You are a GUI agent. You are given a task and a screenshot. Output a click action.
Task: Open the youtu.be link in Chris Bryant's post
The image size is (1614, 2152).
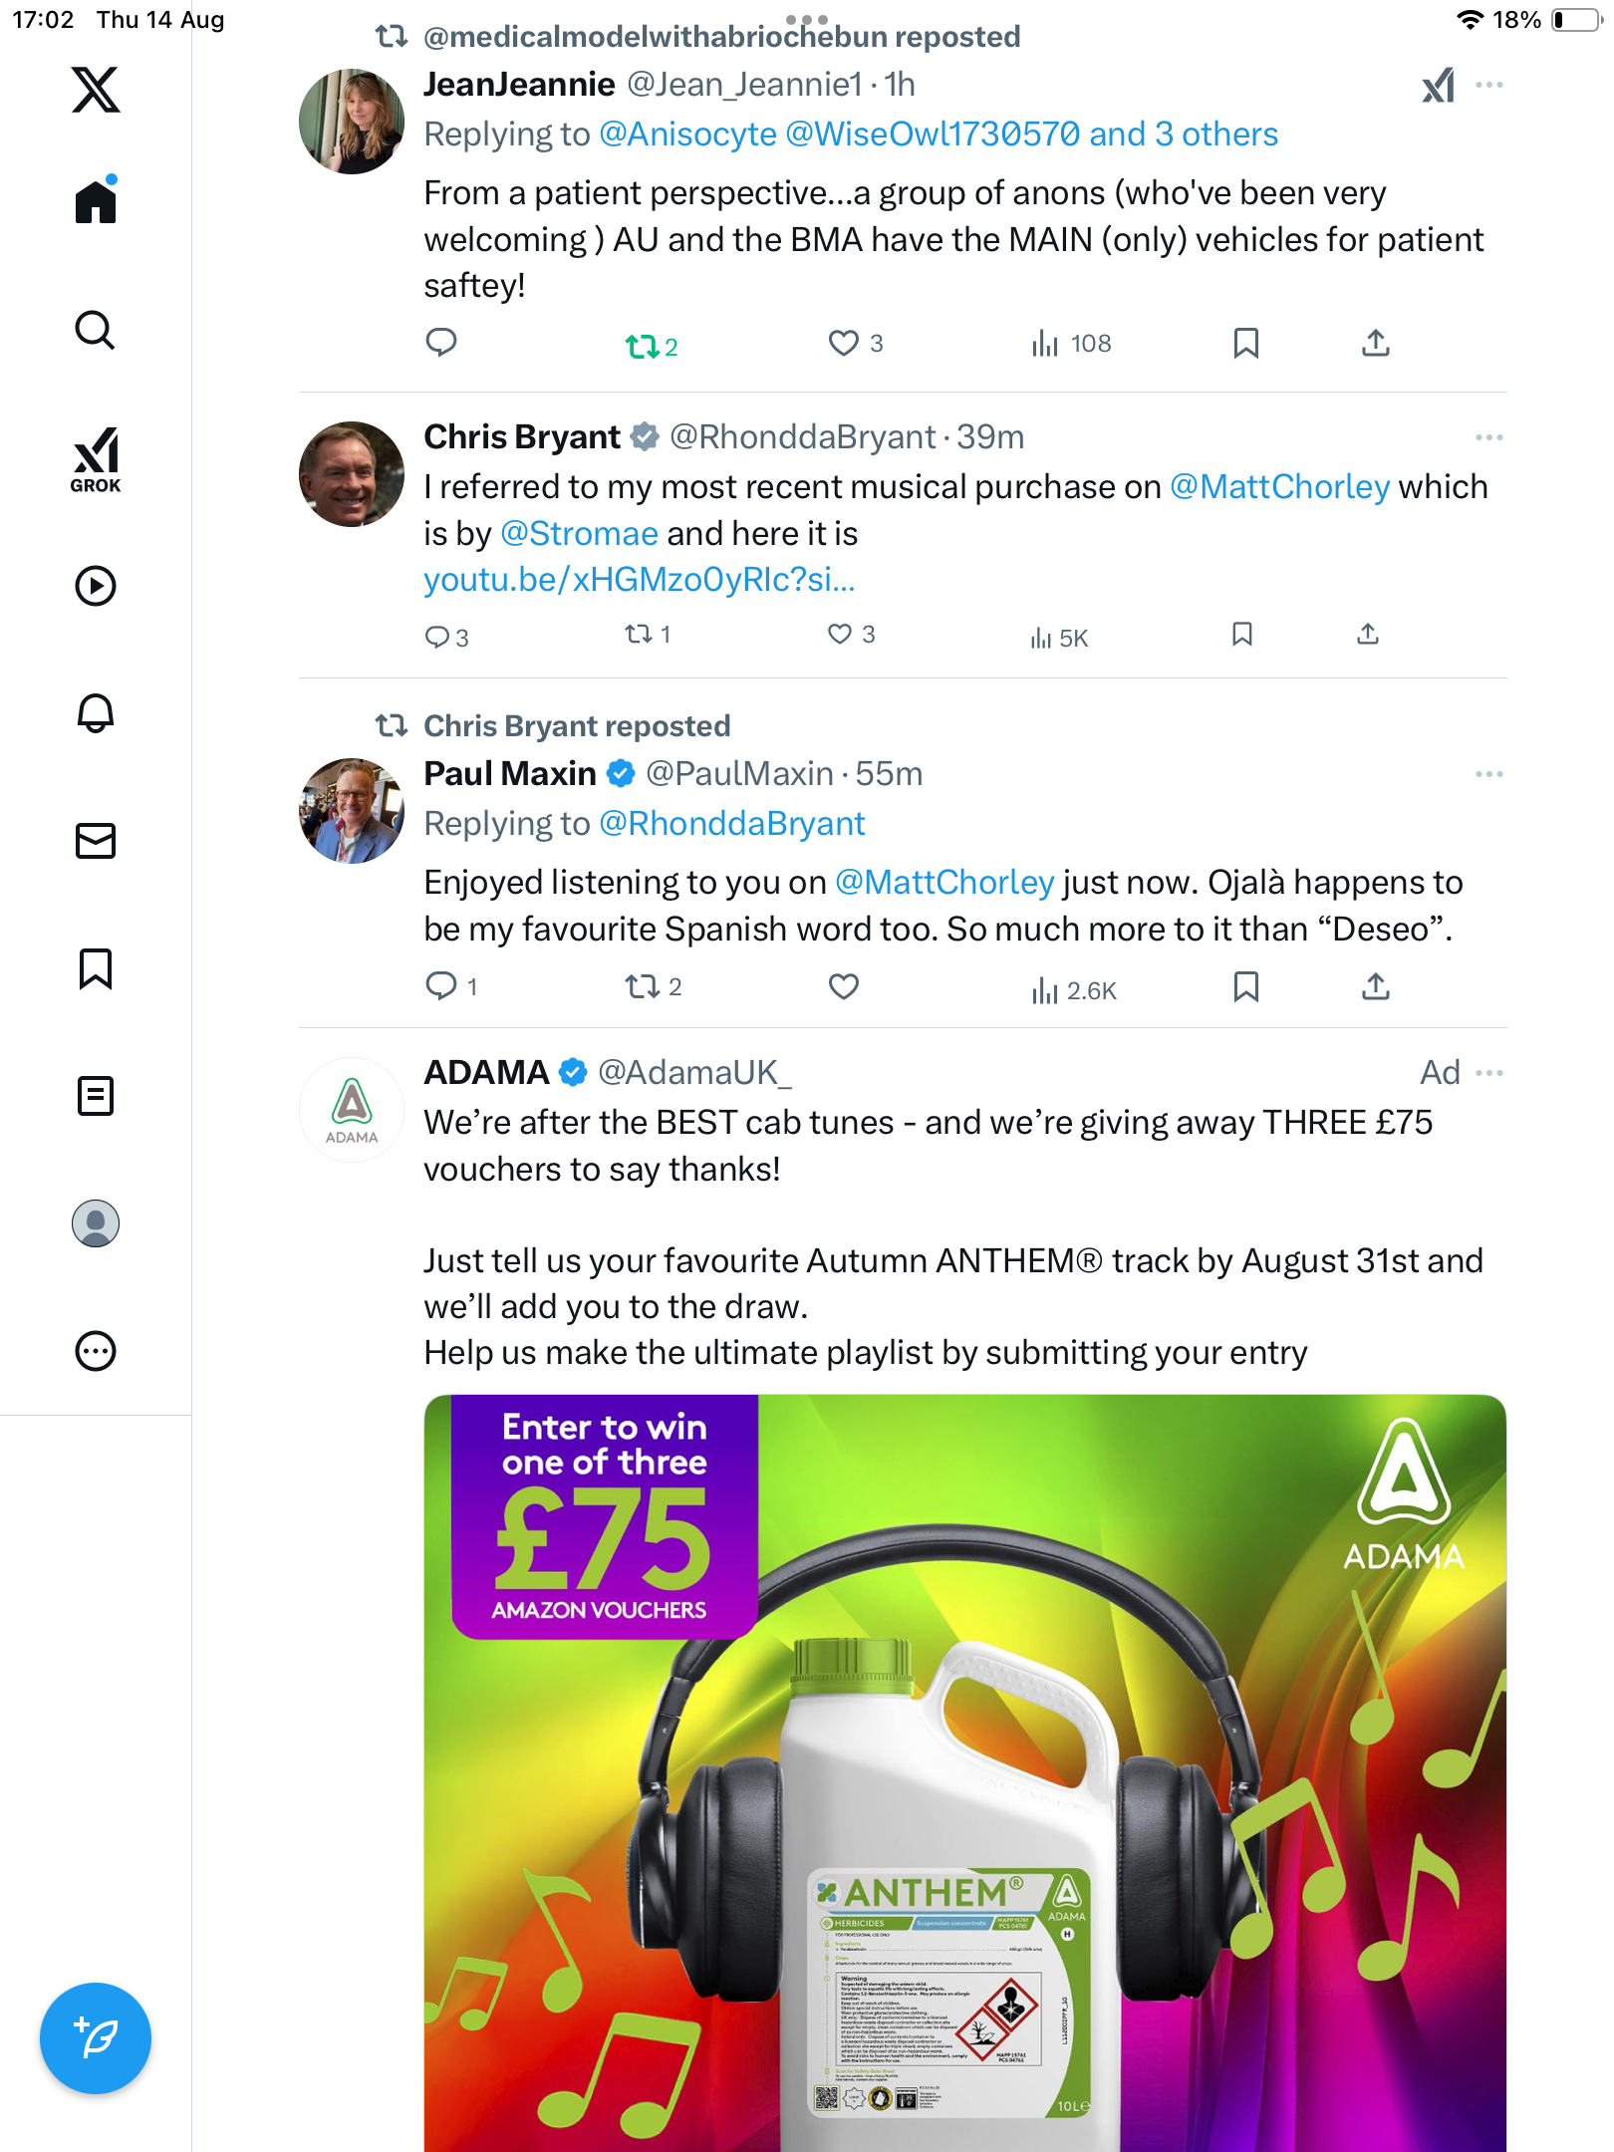639,580
